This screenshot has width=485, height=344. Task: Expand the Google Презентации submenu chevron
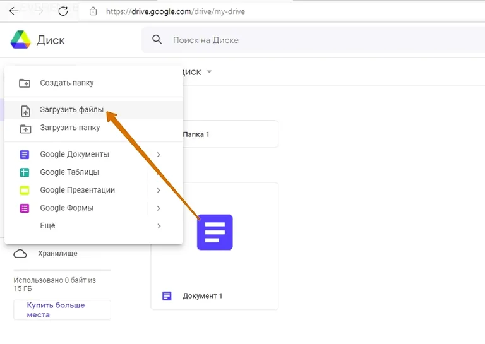(x=159, y=191)
